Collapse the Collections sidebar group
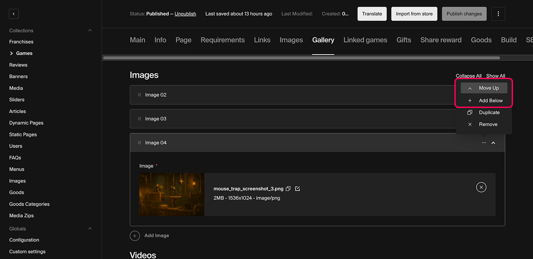The image size is (533, 259). pos(90,31)
